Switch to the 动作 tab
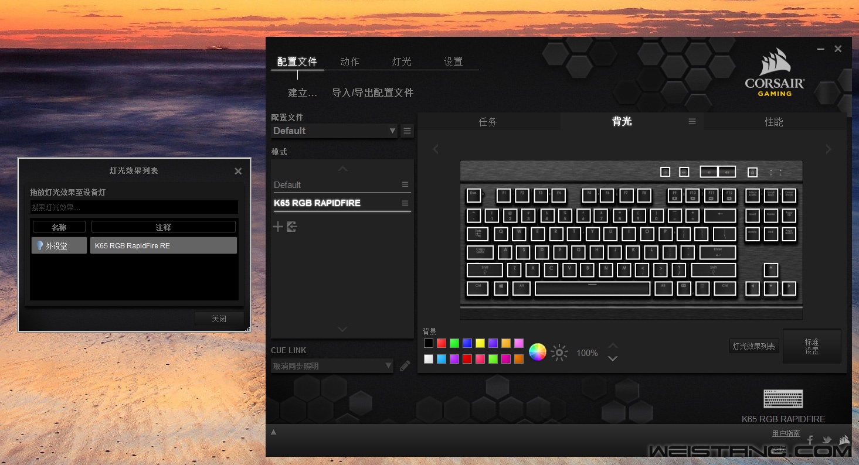Viewport: 859px width, 465px height. point(350,61)
